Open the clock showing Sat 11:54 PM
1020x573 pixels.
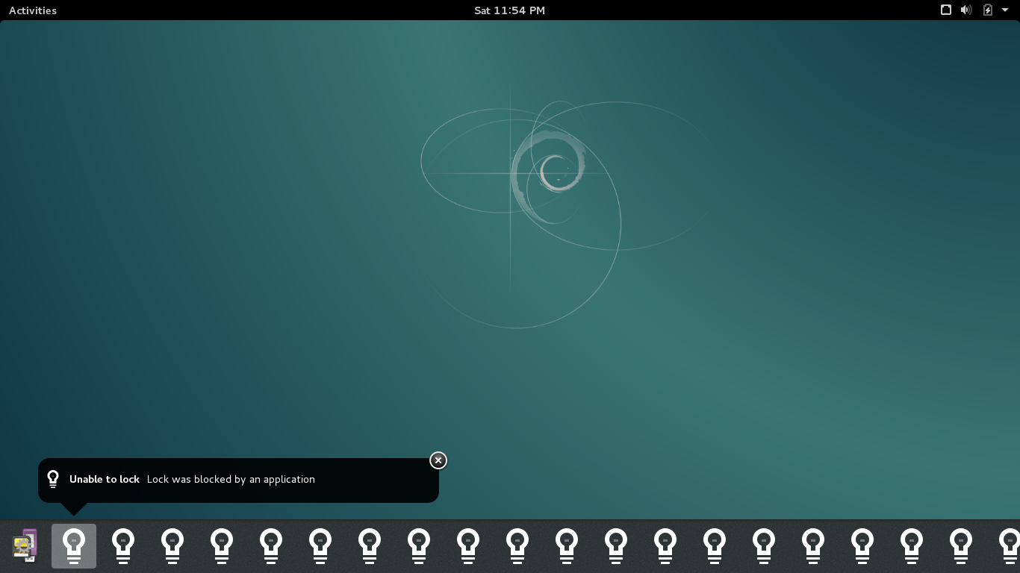(509, 10)
